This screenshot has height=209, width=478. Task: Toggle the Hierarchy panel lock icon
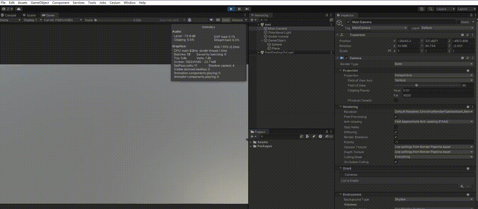(x=327, y=15)
